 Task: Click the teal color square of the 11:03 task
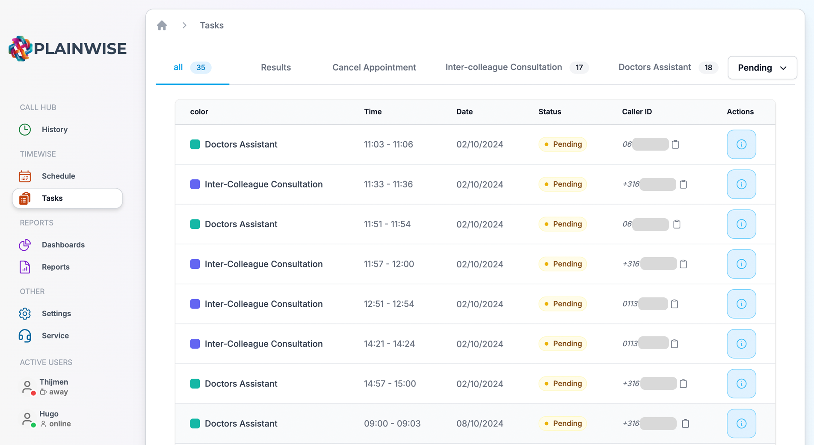(x=195, y=144)
